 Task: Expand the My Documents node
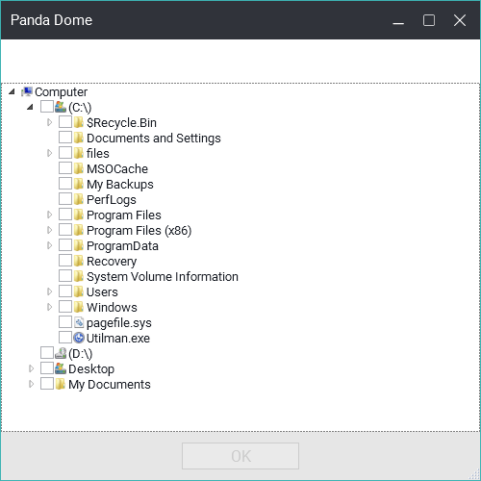click(x=31, y=384)
